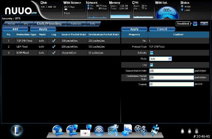This screenshot has height=139, width=212.
Task: Click the Destination Packet Rate input field
Action: (172, 78)
